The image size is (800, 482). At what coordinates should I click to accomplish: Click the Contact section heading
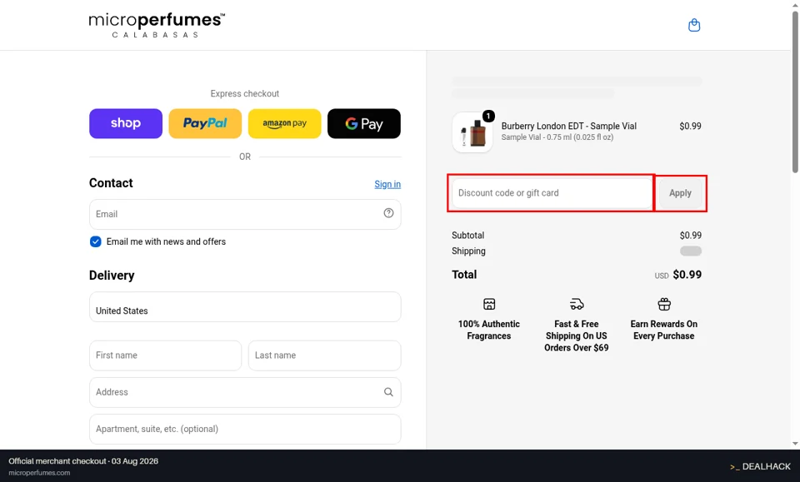pos(111,183)
